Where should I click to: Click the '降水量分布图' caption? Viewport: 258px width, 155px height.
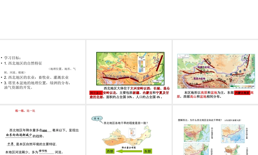tap(129, 148)
